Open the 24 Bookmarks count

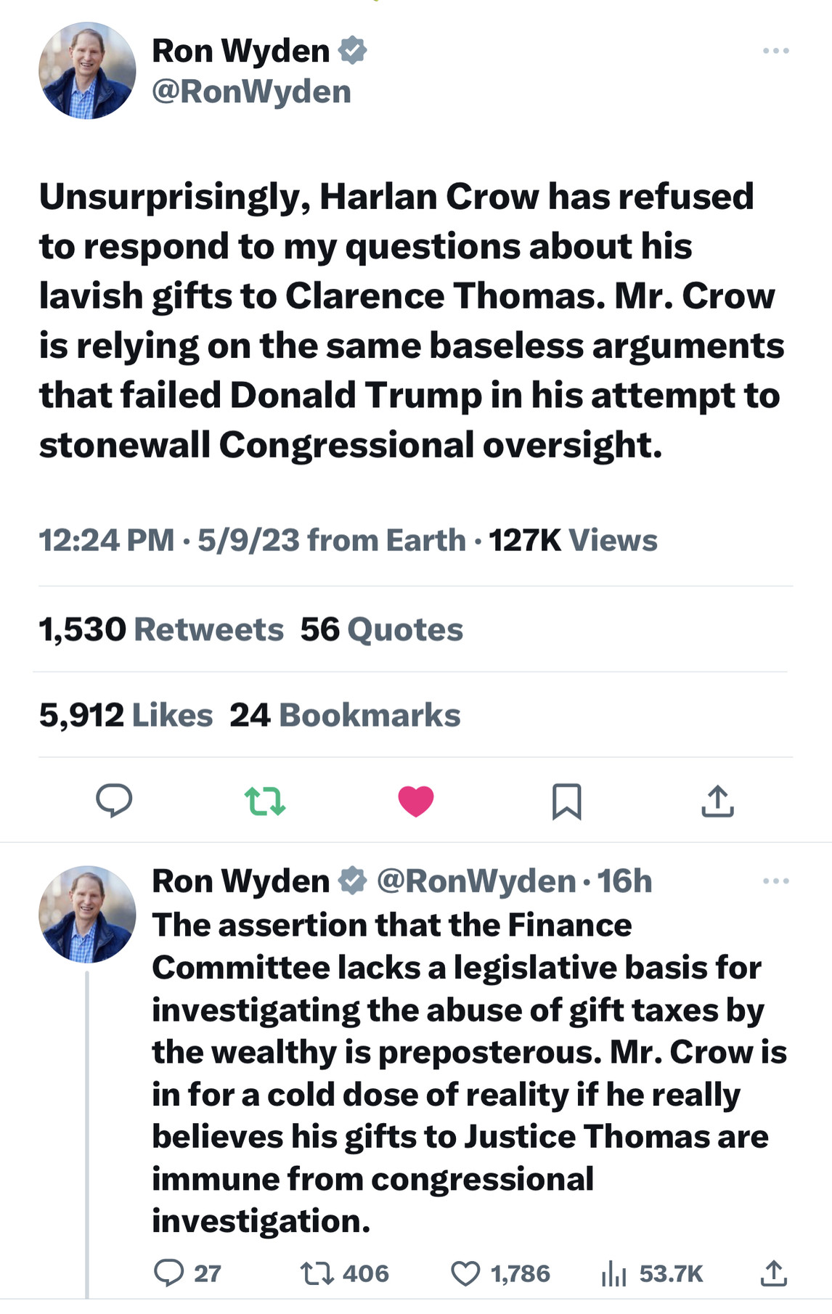[345, 715]
